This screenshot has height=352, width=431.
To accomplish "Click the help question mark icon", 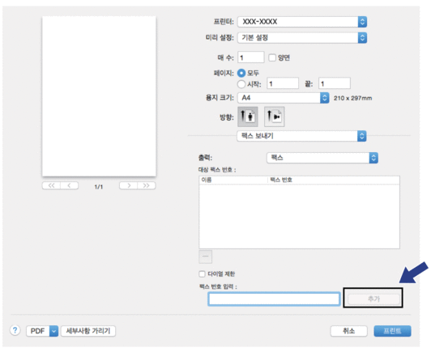I will [x=15, y=330].
